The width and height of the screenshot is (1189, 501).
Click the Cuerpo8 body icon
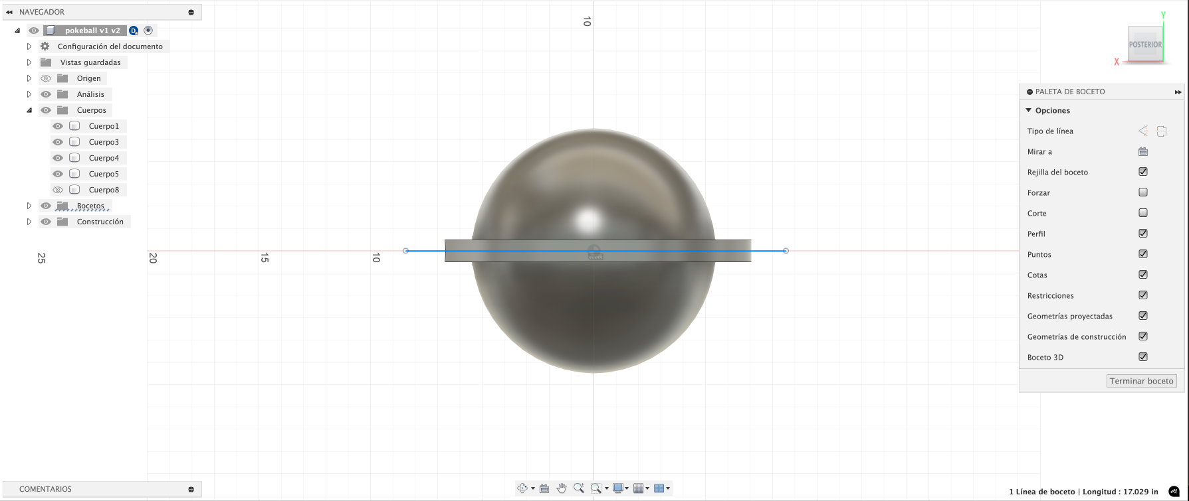(x=75, y=190)
